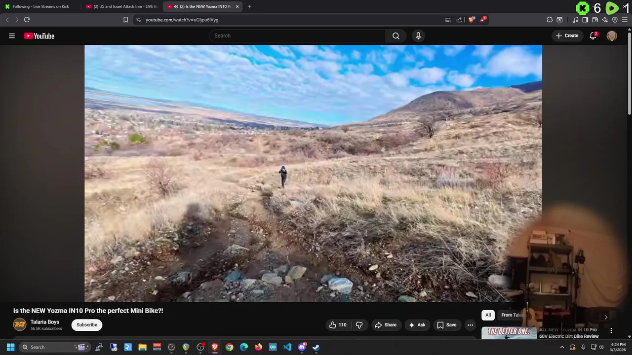Open Talaria Boys channel name link

[45, 322]
